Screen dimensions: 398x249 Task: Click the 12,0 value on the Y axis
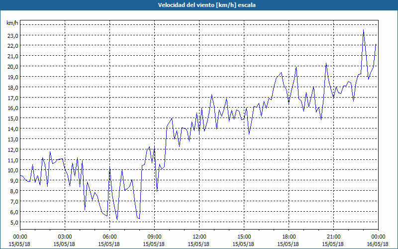pos(13,150)
